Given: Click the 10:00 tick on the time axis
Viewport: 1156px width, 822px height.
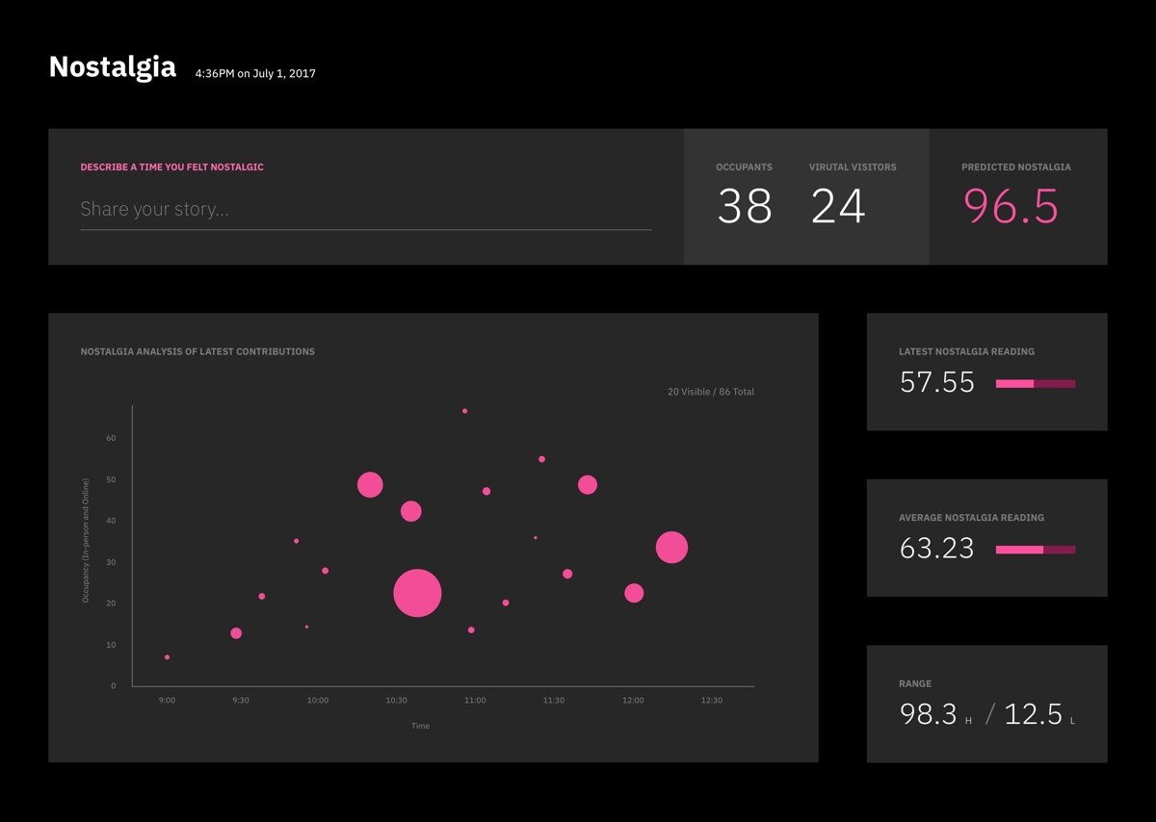Looking at the screenshot, I should 317,701.
